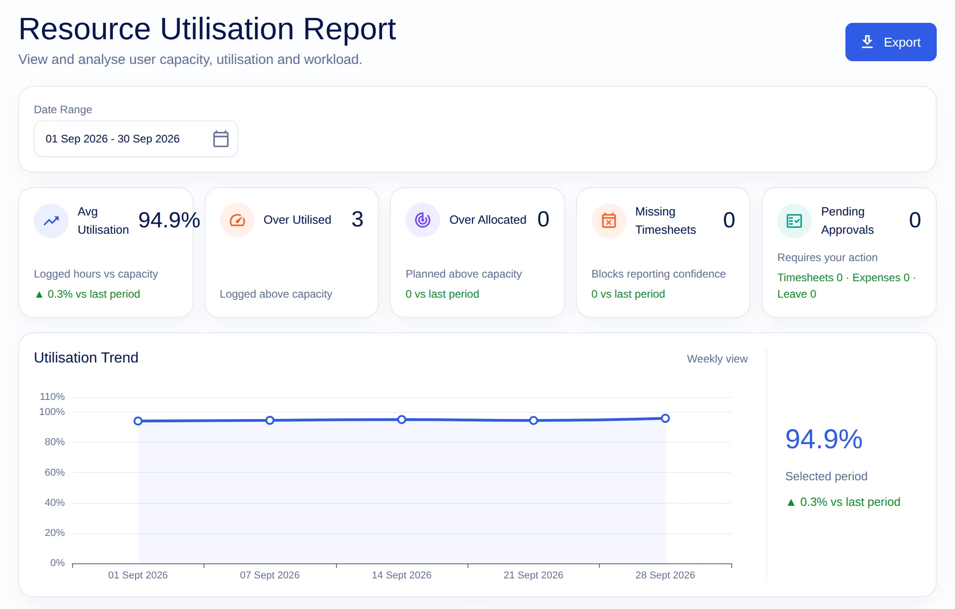Click 'Requires your action' text
The image size is (955, 609).
pyautogui.click(x=827, y=257)
